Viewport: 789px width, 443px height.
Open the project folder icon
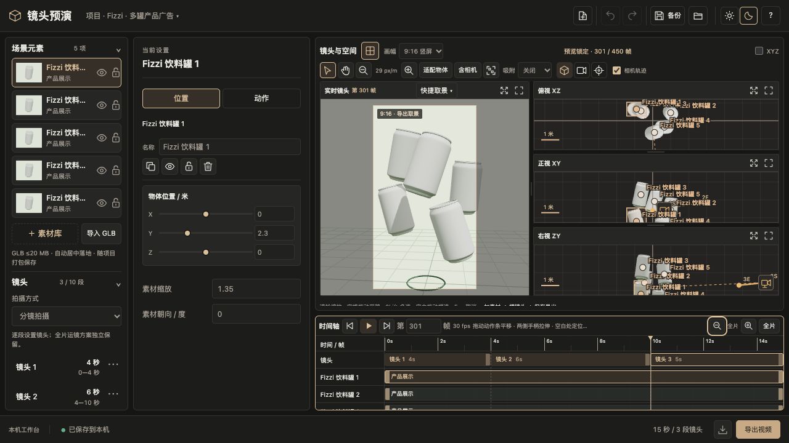[698, 16]
